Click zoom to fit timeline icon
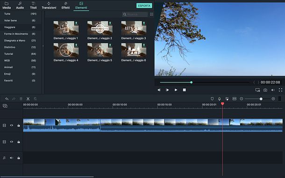This screenshot has height=178, width=285. click(235, 99)
